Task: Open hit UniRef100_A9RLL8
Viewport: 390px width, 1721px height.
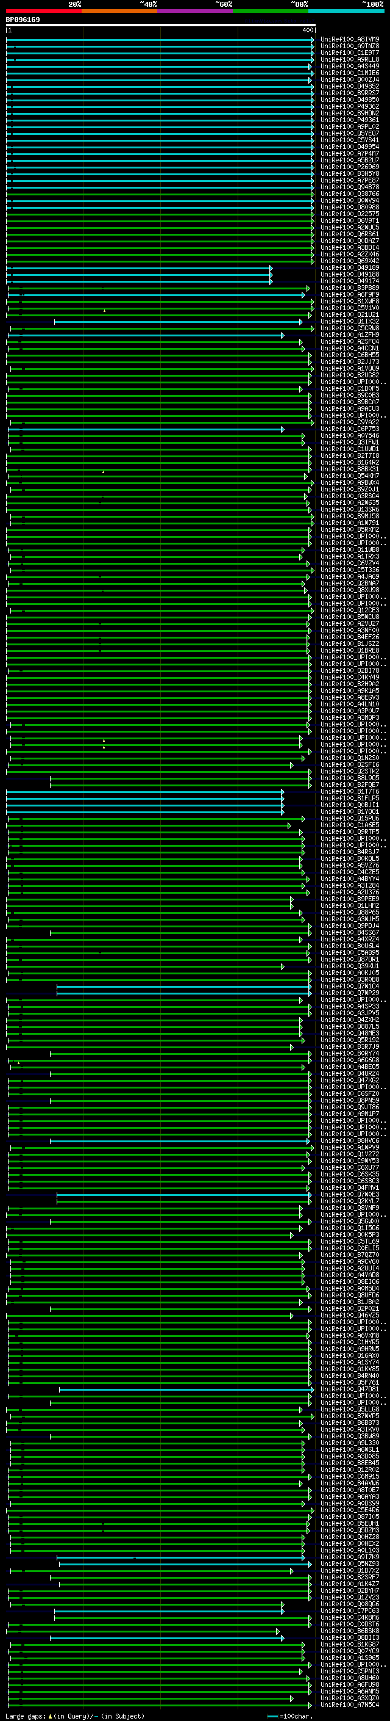Action: tap(350, 59)
